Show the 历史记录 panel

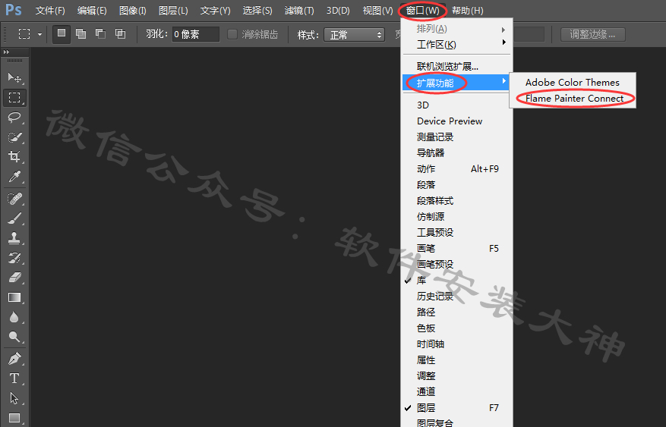coord(456,297)
